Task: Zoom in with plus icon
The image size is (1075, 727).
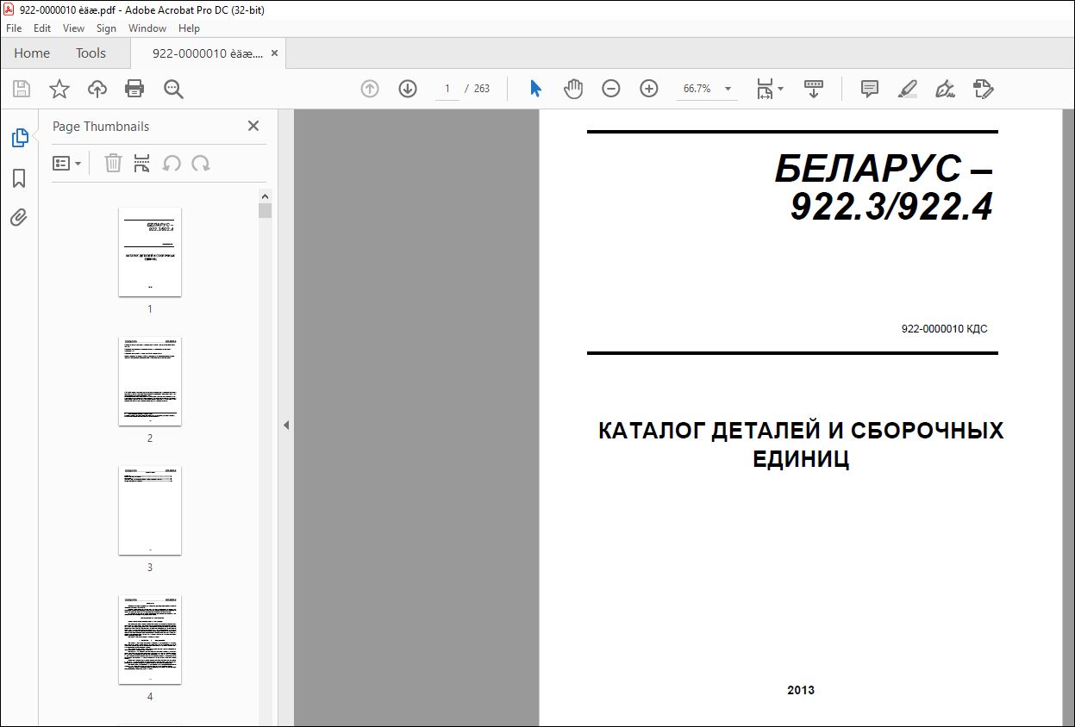Action: (649, 89)
